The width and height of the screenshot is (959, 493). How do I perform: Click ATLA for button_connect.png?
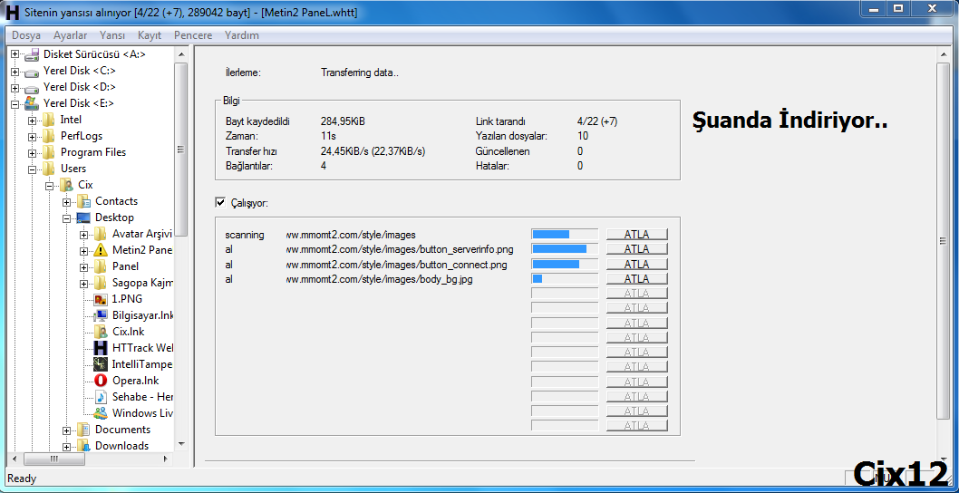(636, 265)
